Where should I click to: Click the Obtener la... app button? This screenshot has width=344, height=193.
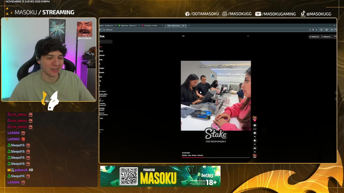tap(327, 37)
